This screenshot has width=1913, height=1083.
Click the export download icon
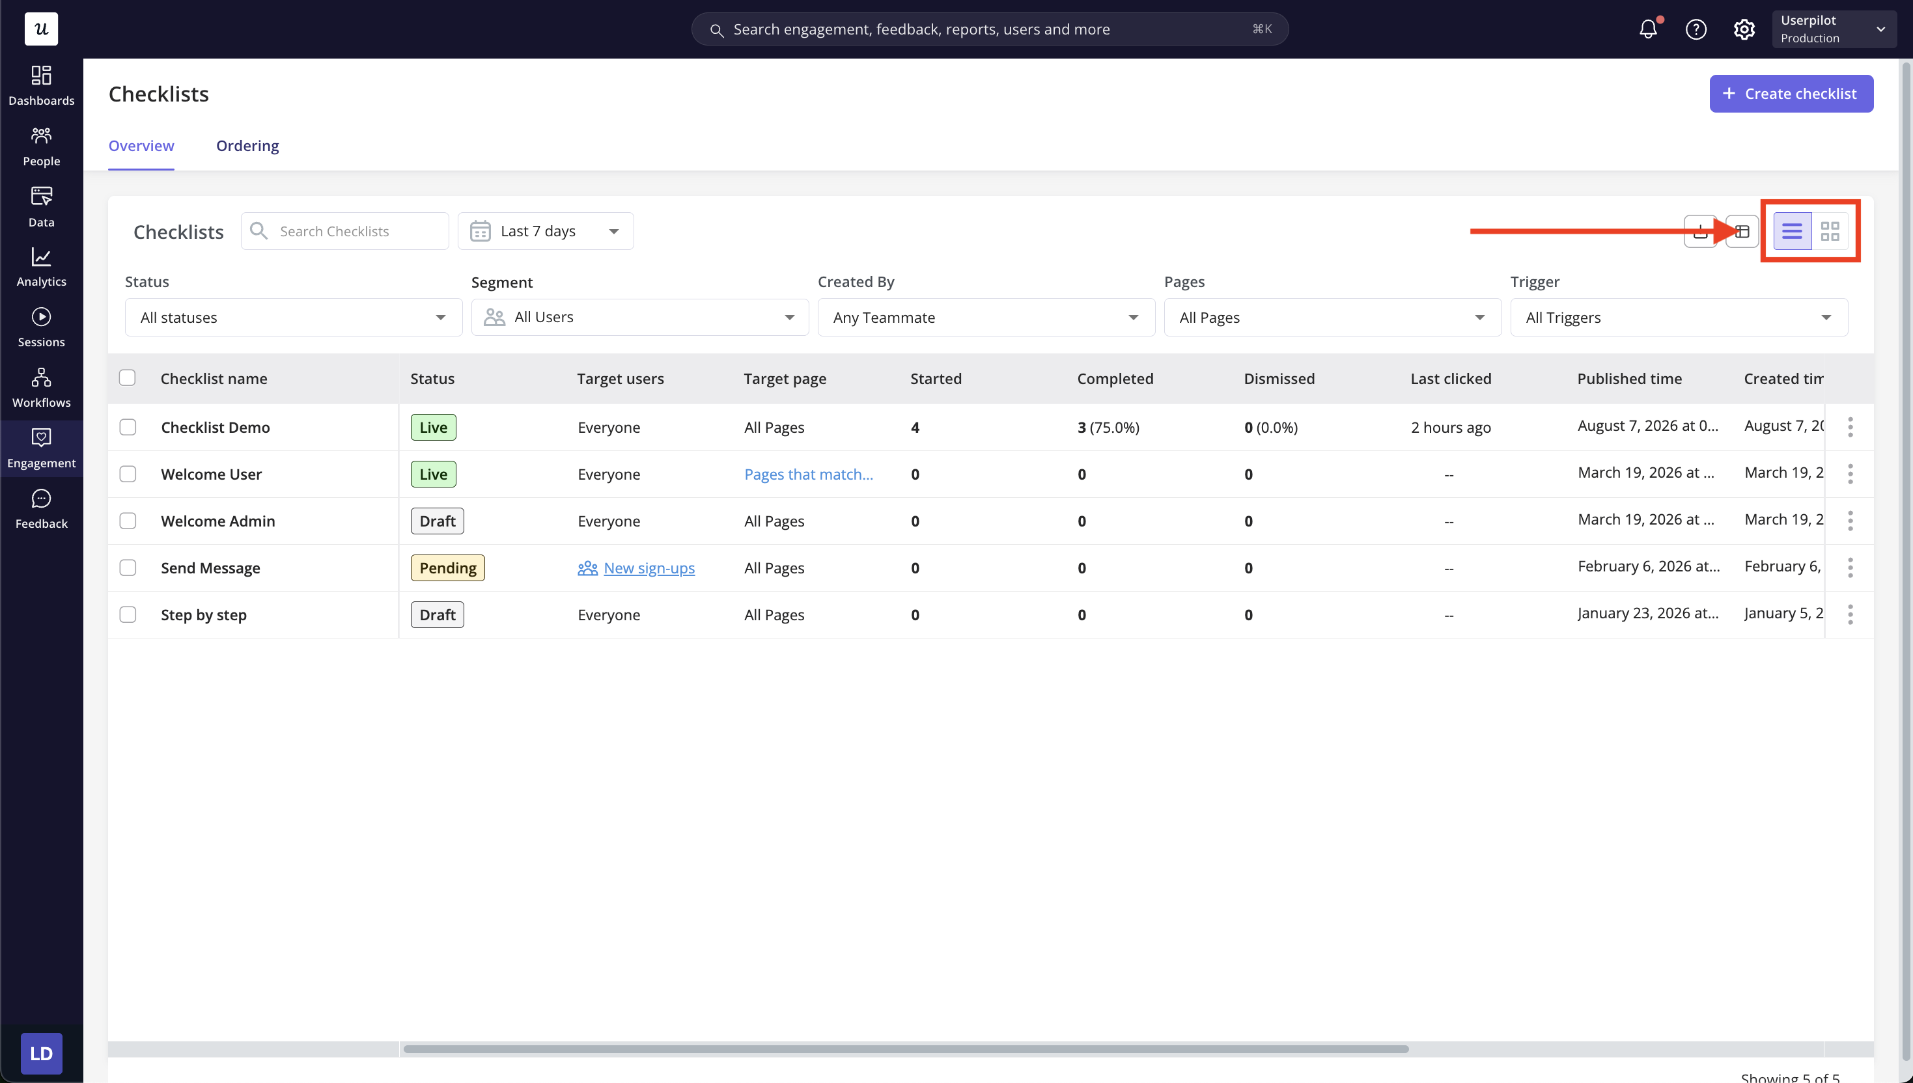pos(1700,231)
